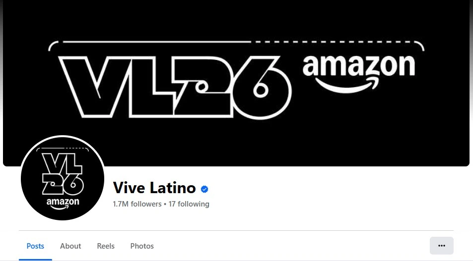The image size is (473, 261).
Task: Open the three-dot more options button
Action: [442, 246]
